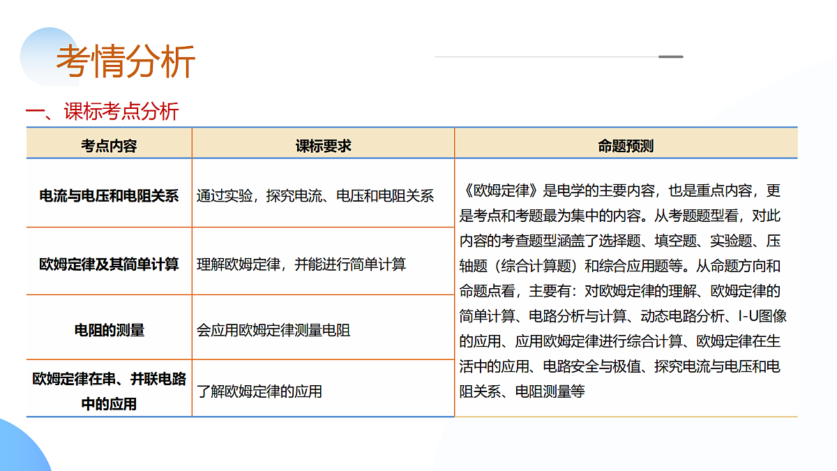The width and height of the screenshot is (837, 471).
Task: Select the text 通过实验，探究电流、电压和电阻关系
Action: point(315,196)
